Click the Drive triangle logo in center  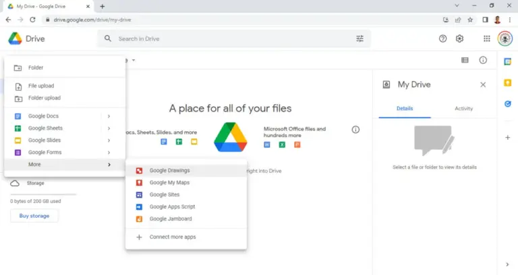point(231,137)
